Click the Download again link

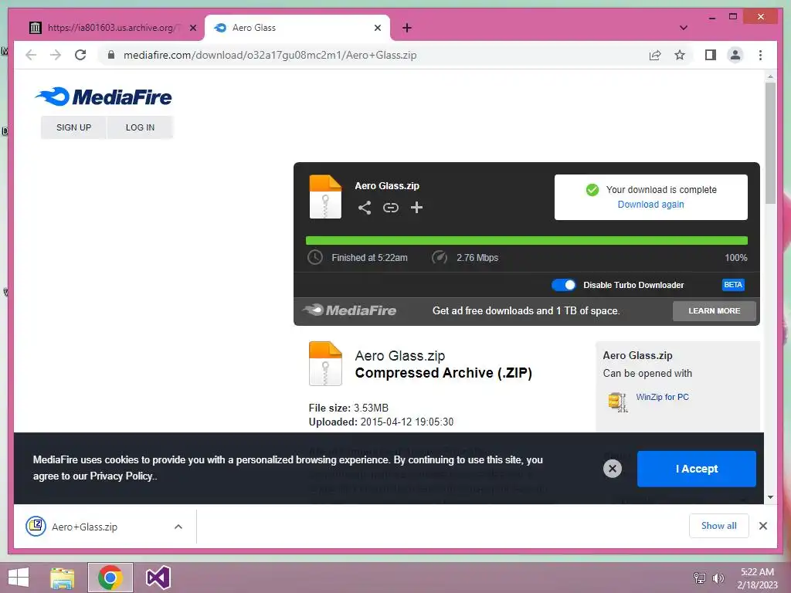[650, 204]
